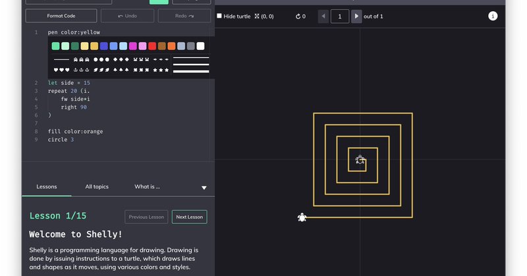Pick the golden yellow color swatch
The width and height of the screenshot is (527, 276).
click(x=94, y=46)
